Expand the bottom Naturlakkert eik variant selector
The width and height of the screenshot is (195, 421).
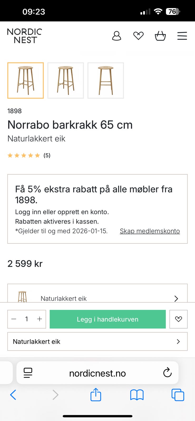pos(97,342)
